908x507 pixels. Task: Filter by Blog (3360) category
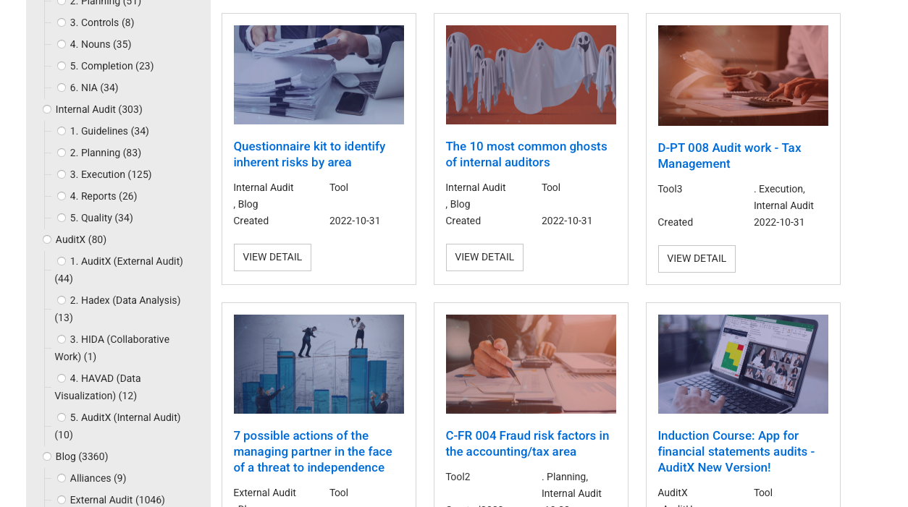[47, 456]
